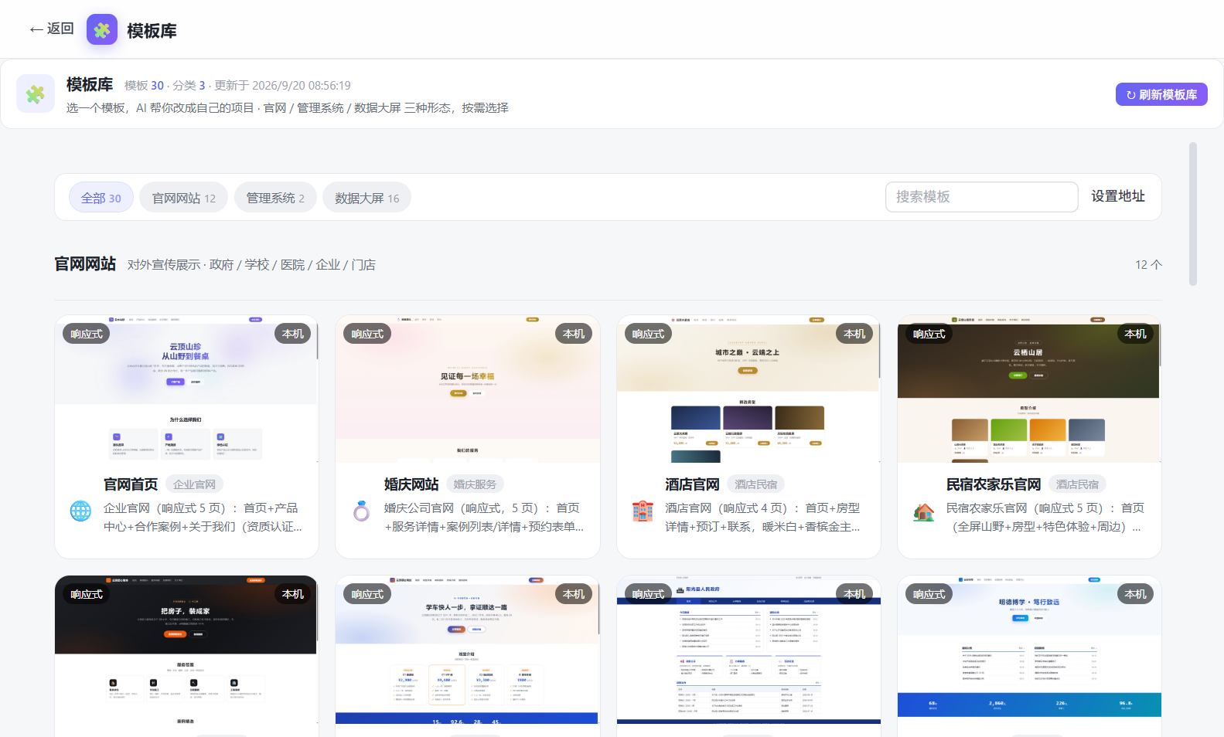Screen dimensions: 1224x737
Task: Focus the 搜索模板 search field
Action: point(982,197)
